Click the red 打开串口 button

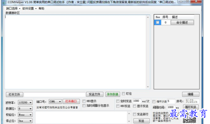click(71, 101)
